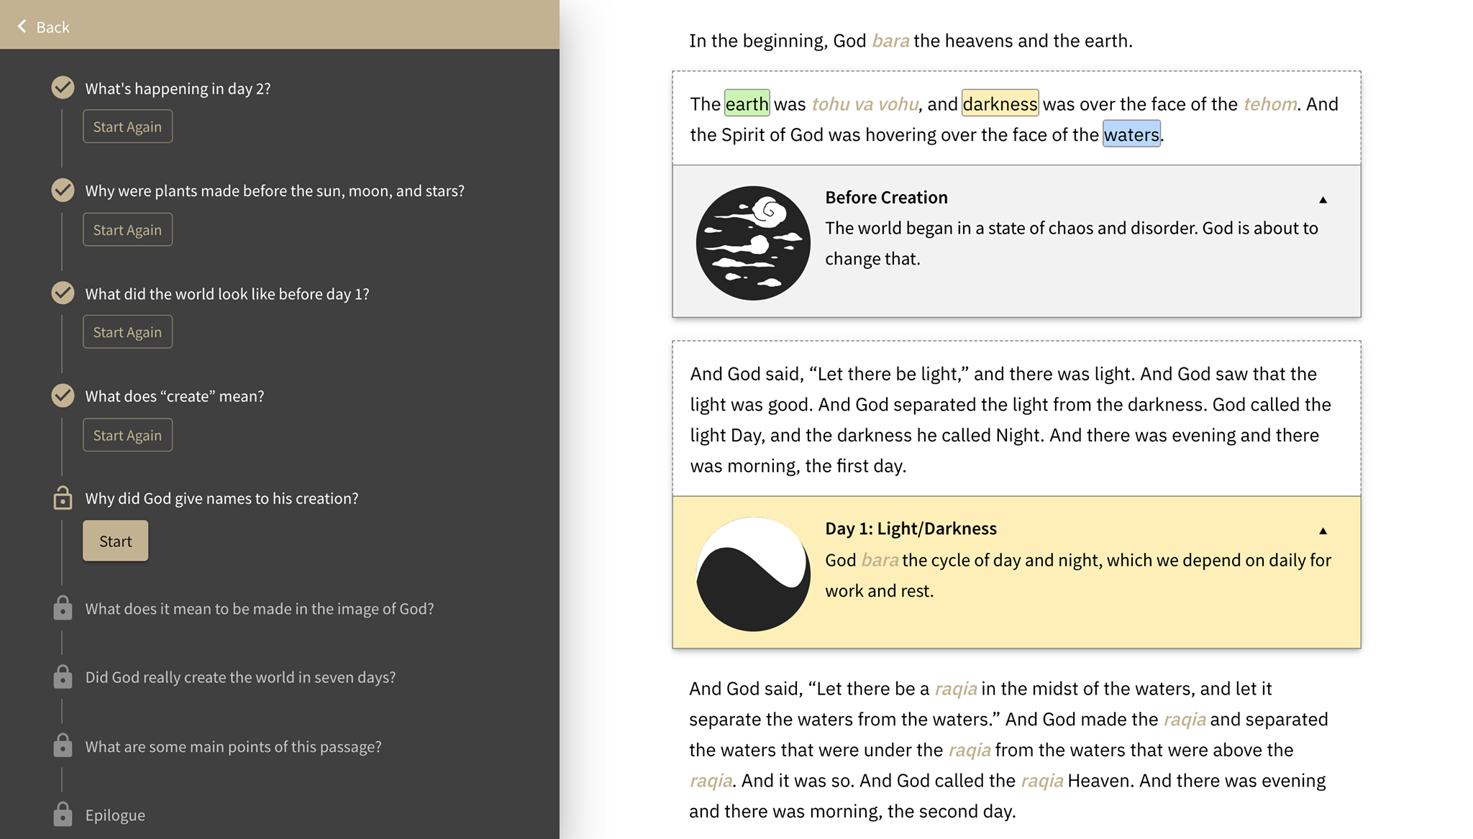Start Again the create meaning question
The image size is (1473, 839).
pyautogui.click(x=127, y=435)
